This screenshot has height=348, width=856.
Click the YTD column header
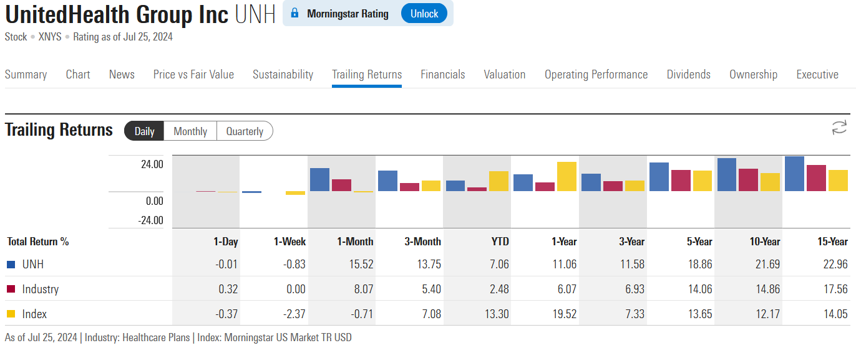click(x=500, y=242)
